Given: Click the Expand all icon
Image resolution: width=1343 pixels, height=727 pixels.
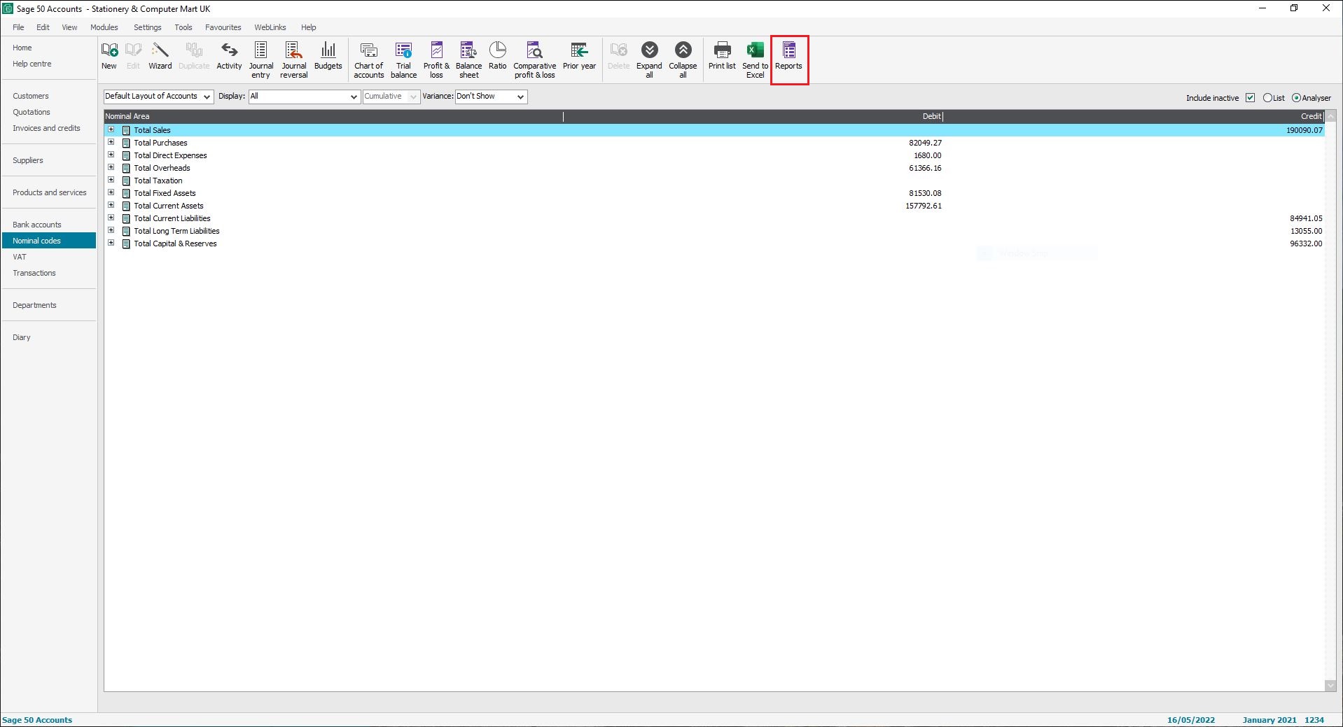Looking at the screenshot, I should coord(649,59).
